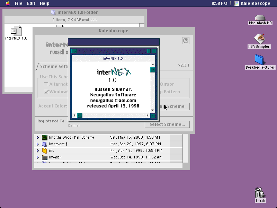Select the interNEX 1.0 file icon
The width and height of the screenshot is (277, 208).
click(x=16, y=30)
